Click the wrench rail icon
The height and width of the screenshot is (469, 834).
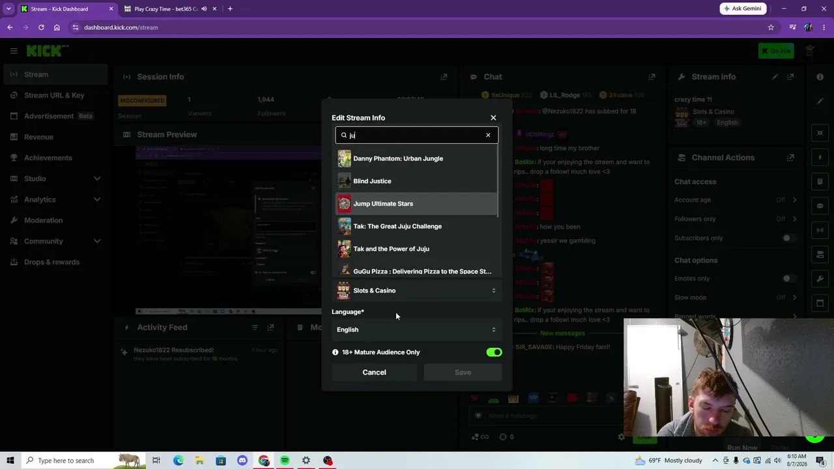tap(820, 279)
